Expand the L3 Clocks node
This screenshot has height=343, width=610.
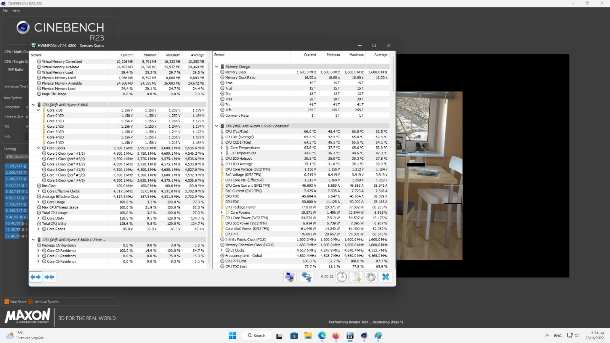click(222, 250)
